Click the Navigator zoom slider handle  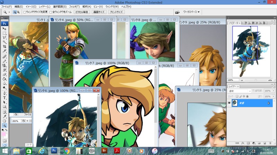point(256,80)
